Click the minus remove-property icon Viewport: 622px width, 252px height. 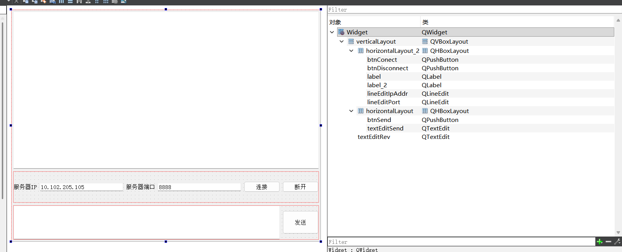pos(608,242)
